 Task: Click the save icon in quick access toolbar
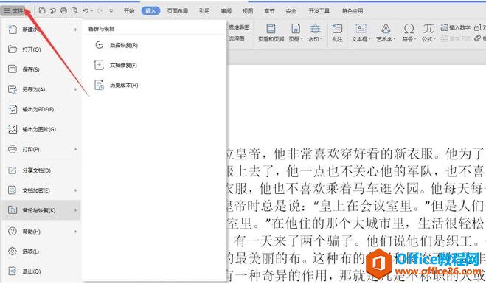[42, 11]
